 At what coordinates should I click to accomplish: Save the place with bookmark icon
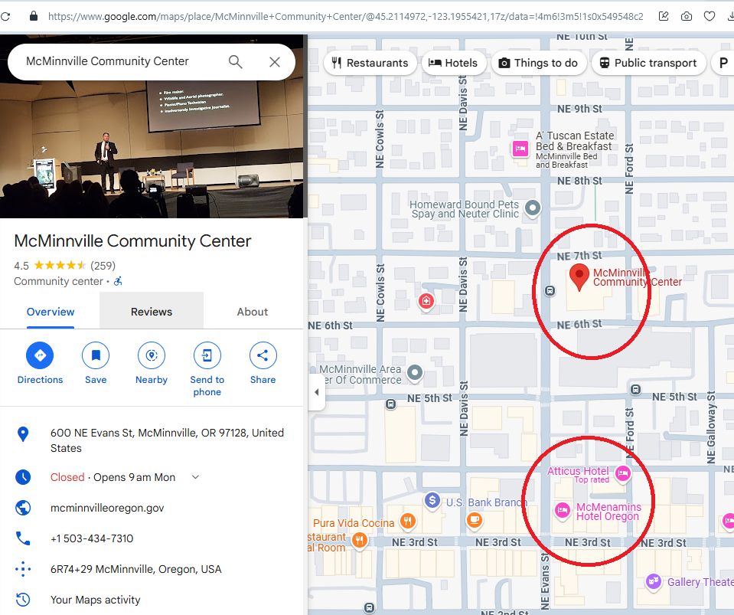(x=96, y=355)
